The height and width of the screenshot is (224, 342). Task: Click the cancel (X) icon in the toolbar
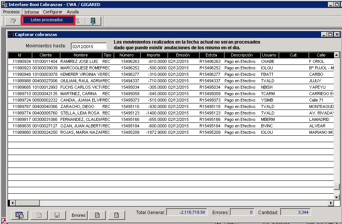click(78, 21)
